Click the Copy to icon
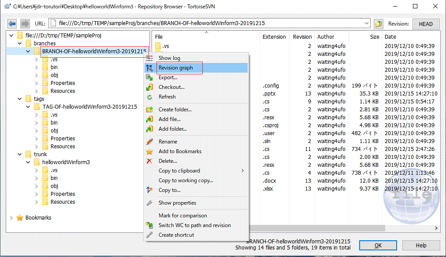The height and width of the screenshot is (257, 446). click(x=149, y=190)
